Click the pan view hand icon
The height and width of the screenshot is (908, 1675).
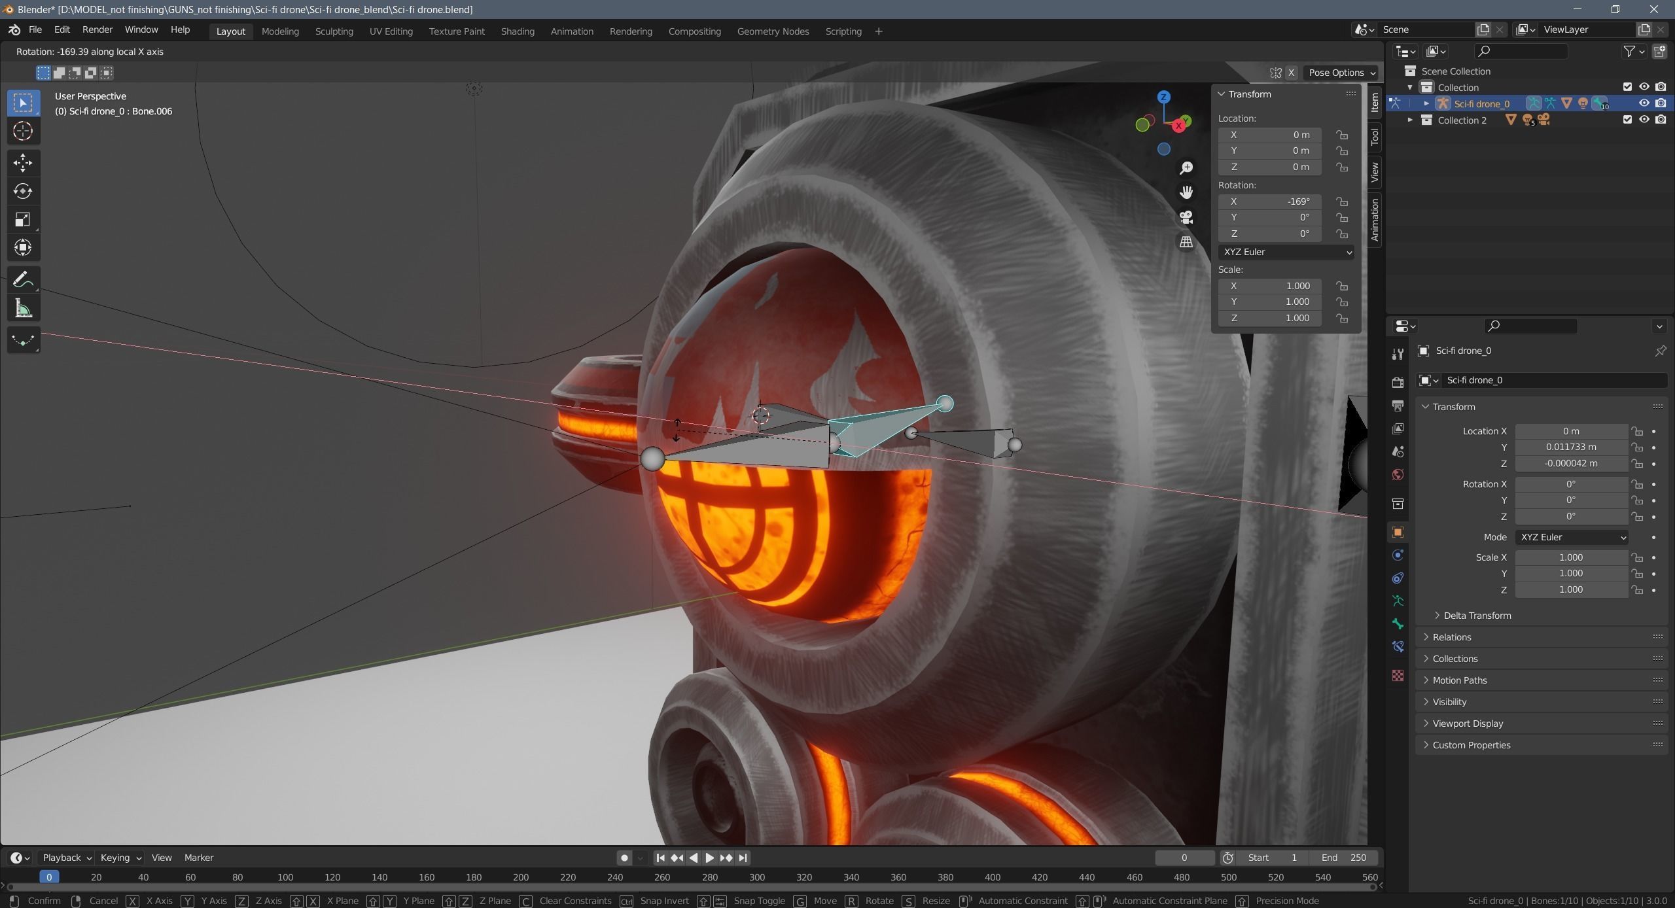click(x=1186, y=192)
